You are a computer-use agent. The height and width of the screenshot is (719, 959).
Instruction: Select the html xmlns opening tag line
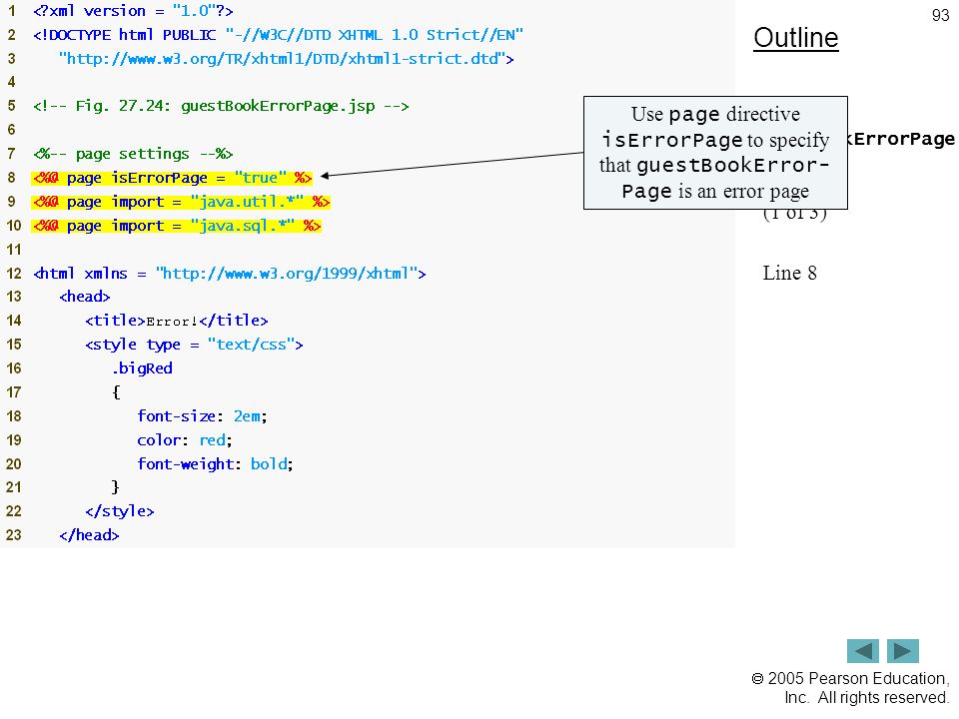[x=230, y=274]
